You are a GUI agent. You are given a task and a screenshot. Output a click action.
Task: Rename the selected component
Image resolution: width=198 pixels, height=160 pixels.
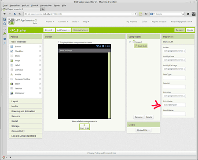[x=139, y=117]
